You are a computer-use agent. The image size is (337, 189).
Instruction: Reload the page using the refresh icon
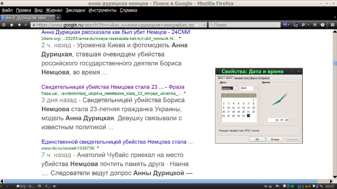point(204,25)
